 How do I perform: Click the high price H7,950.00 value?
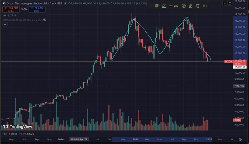89,3
